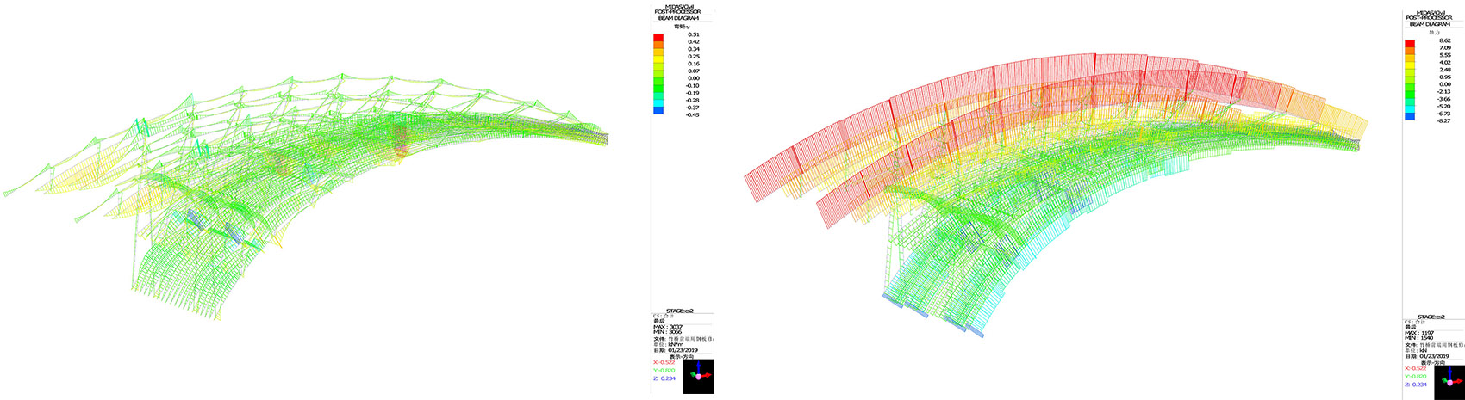This screenshot has height=400, width=1465.
Task: Click the MAX : 3037 label in left panel
Action: click(x=669, y=327)
